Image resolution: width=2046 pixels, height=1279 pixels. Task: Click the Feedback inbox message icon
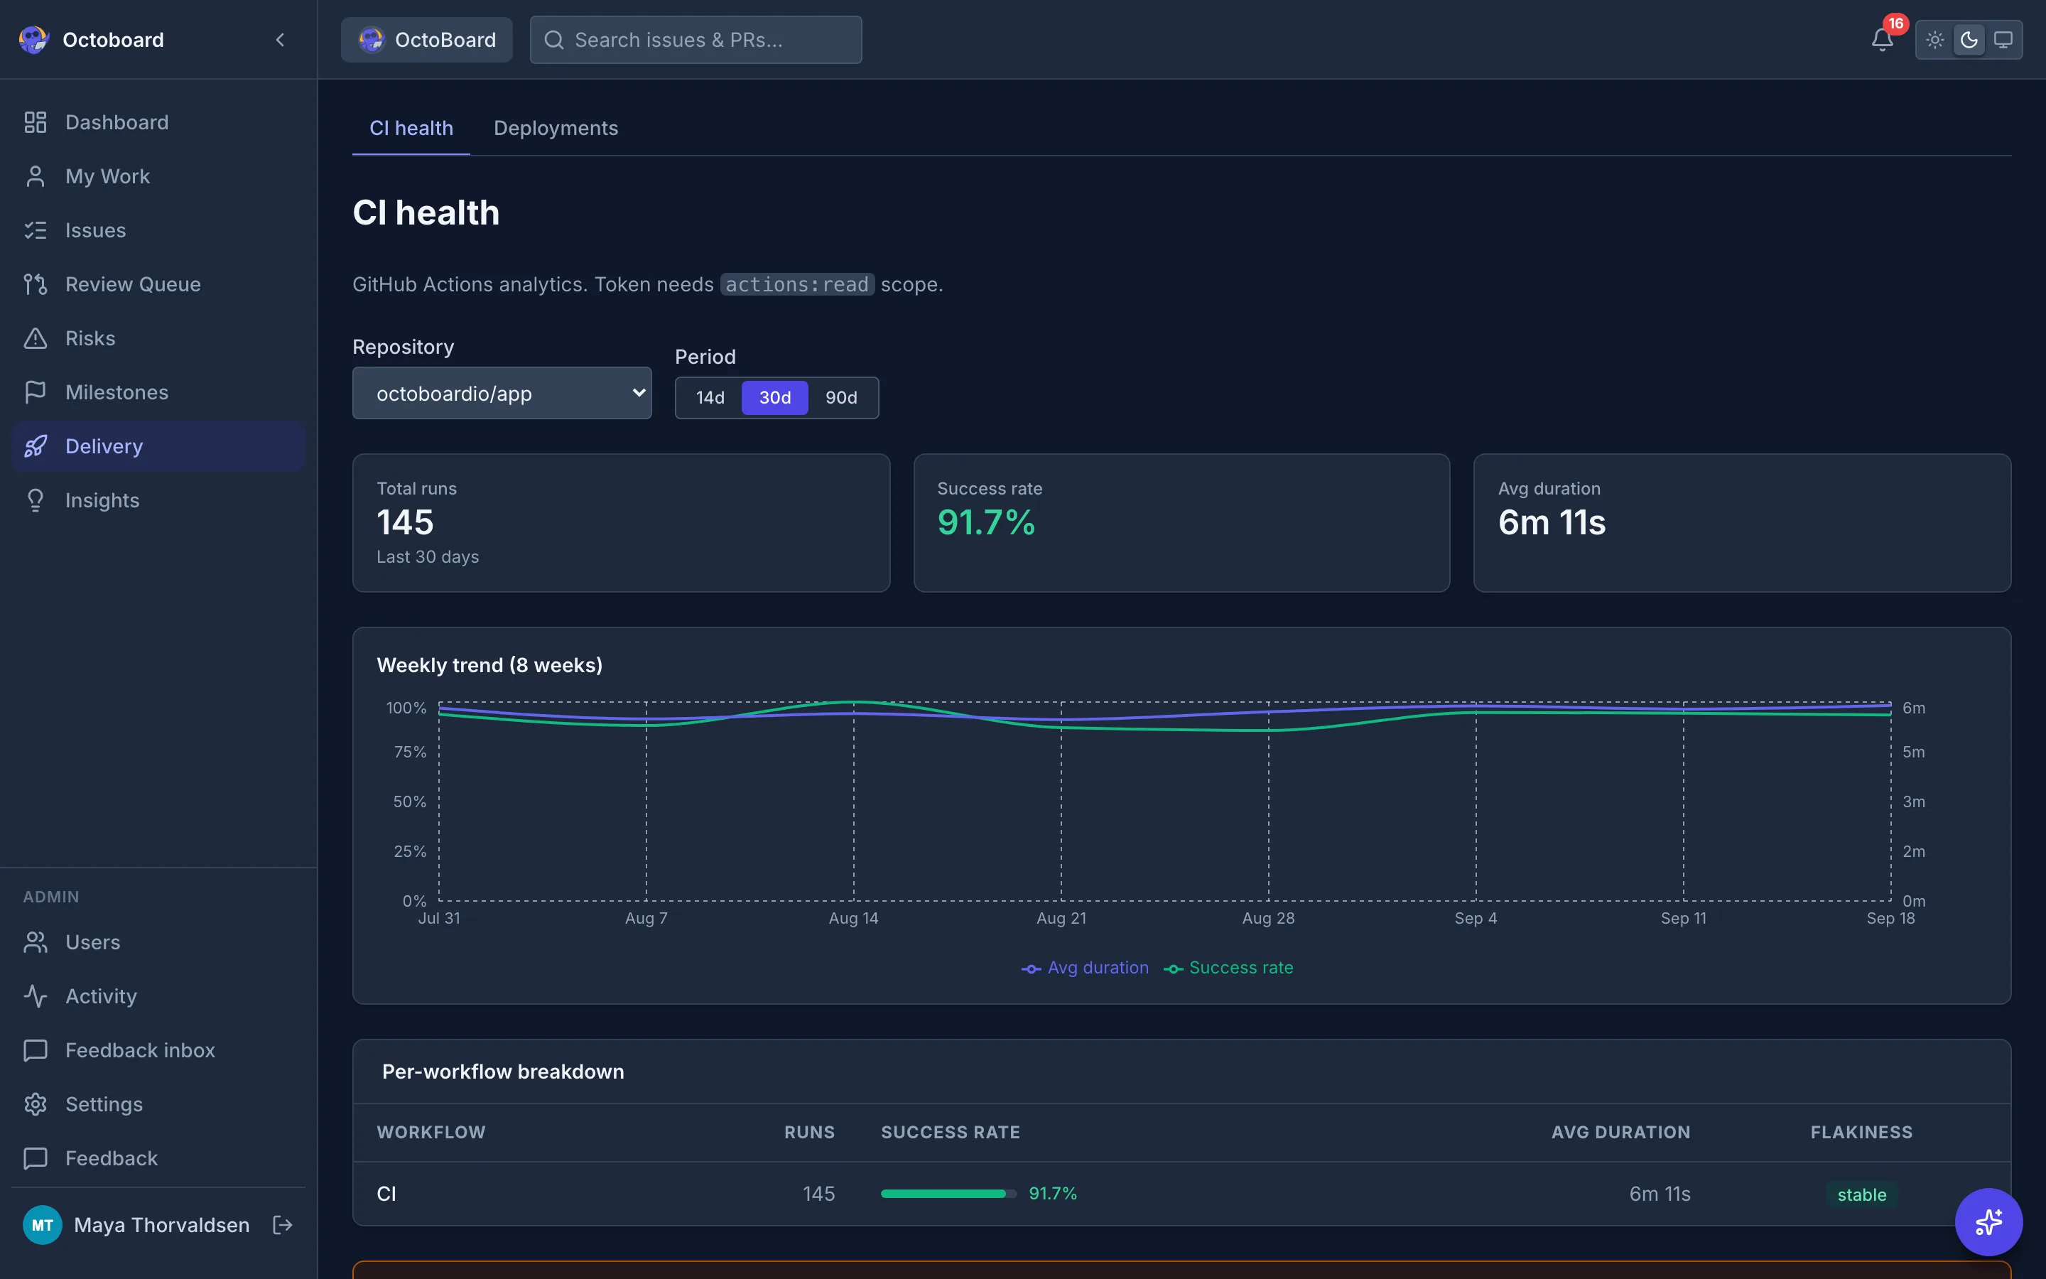pos(36,1051)
